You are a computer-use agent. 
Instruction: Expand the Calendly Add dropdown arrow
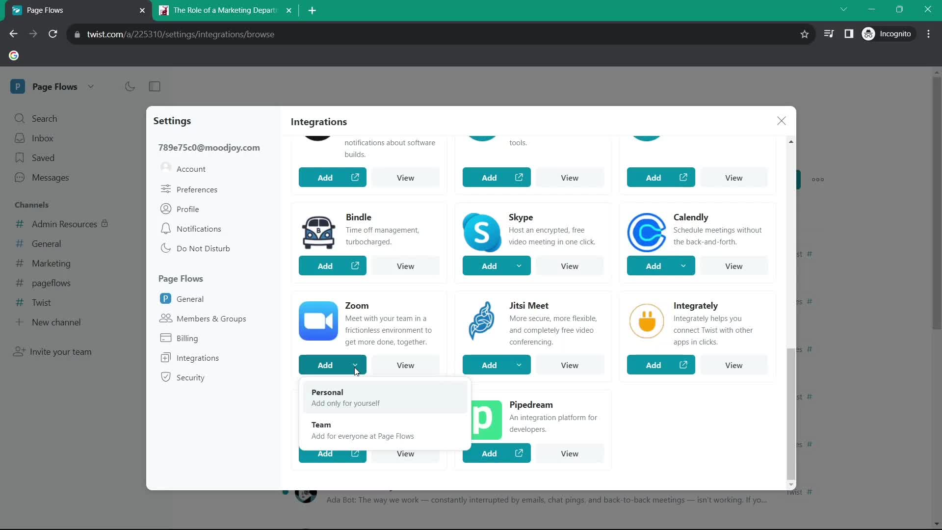tap(684, 265)
